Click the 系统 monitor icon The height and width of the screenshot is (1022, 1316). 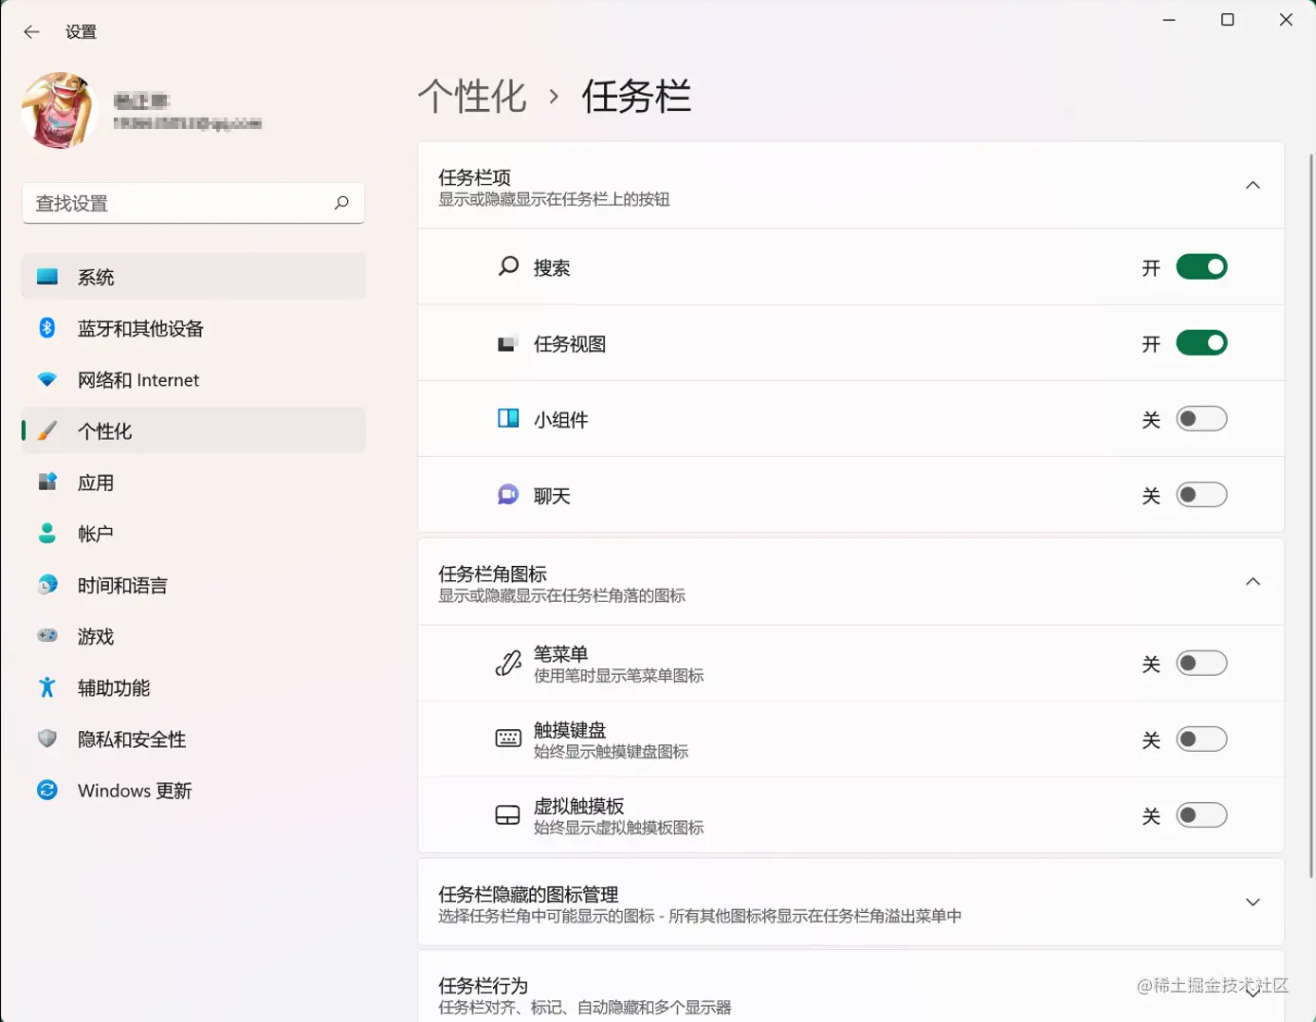click(47, 277)
